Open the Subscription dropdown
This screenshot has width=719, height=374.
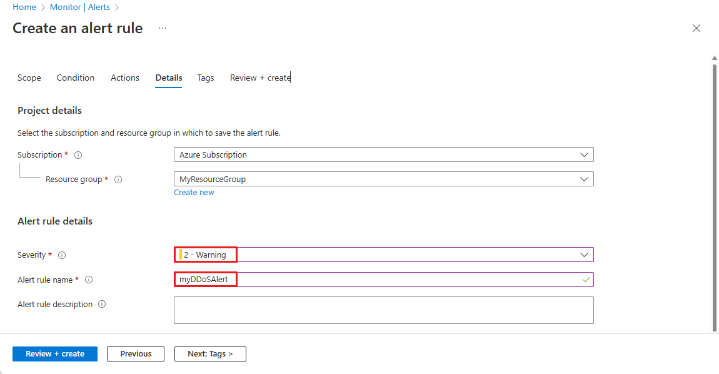383,154
